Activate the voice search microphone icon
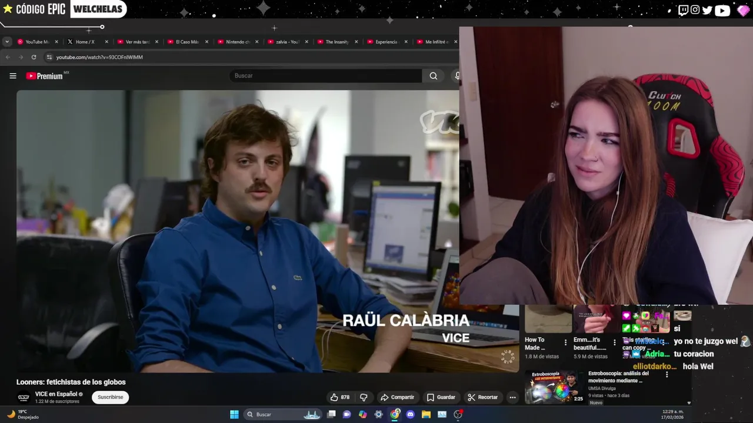 (x=457, y=76)
